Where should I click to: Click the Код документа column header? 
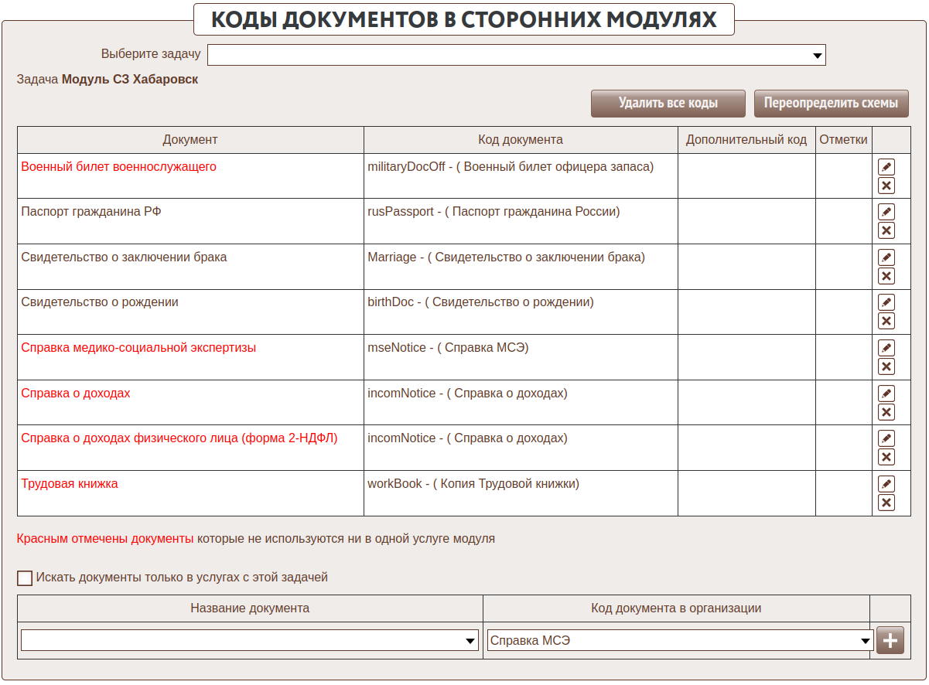pos(520,140)
